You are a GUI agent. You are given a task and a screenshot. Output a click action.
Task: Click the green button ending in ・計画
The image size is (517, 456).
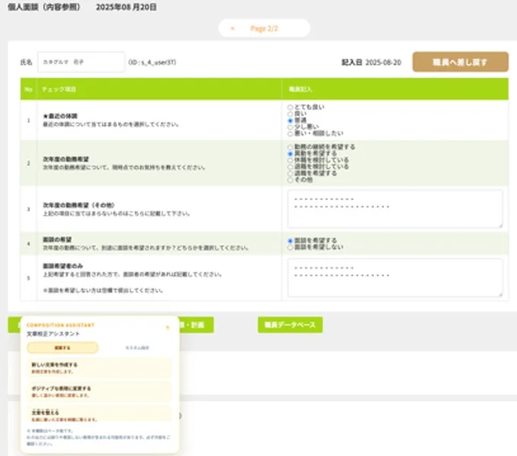tap(196, 325)
